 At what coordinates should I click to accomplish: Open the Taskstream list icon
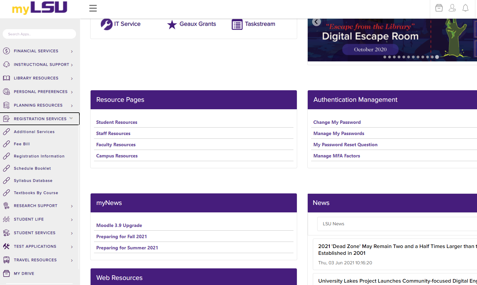click(x=237, y=24)
